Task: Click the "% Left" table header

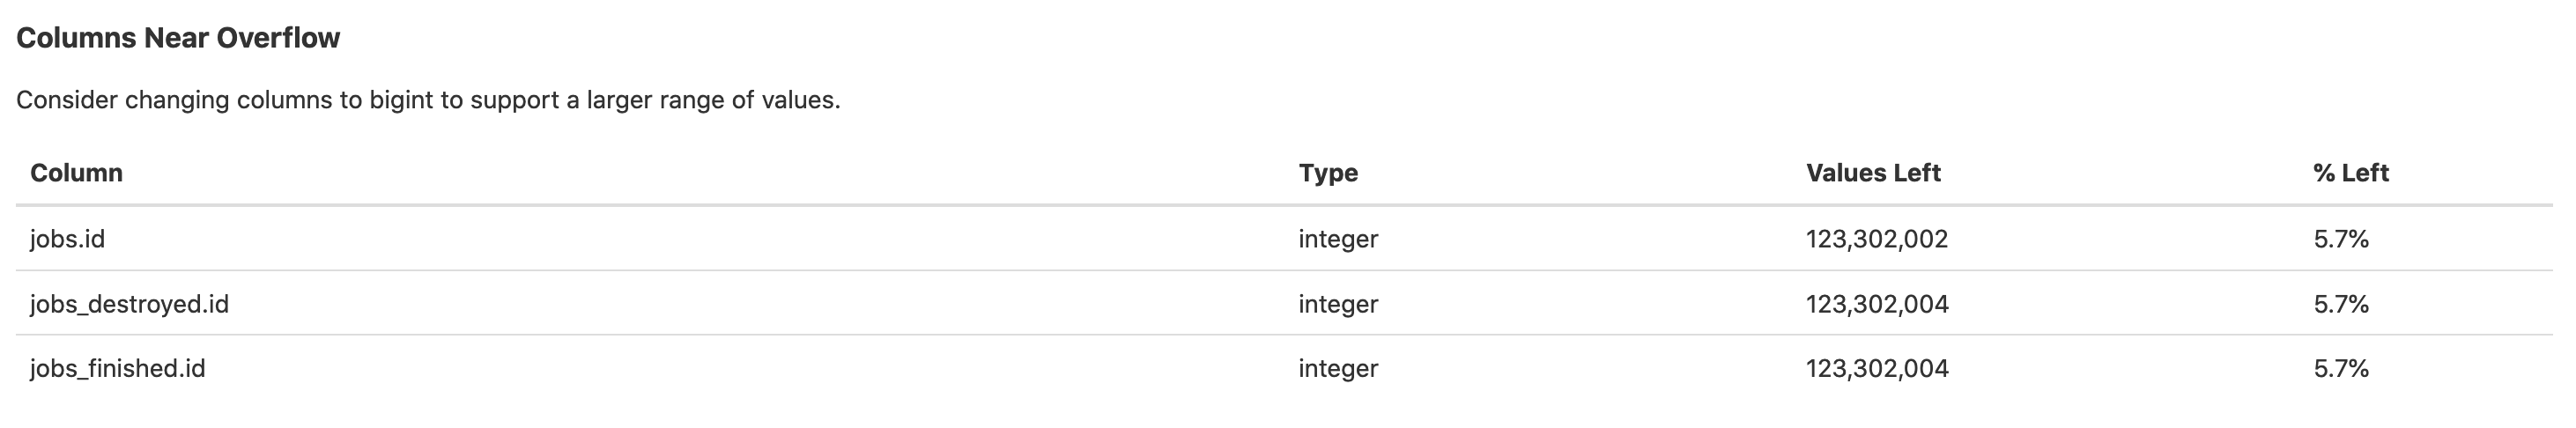Action: pos(2350,173)
